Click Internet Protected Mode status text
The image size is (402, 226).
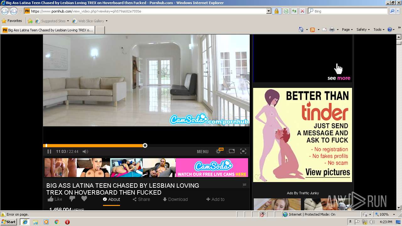click(312, 214)
